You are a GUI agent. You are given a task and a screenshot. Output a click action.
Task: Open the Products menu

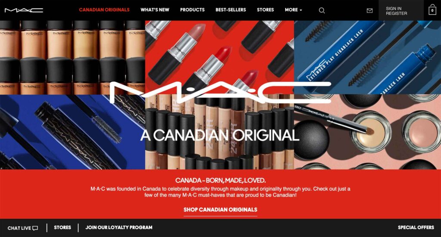click(193, 10)
